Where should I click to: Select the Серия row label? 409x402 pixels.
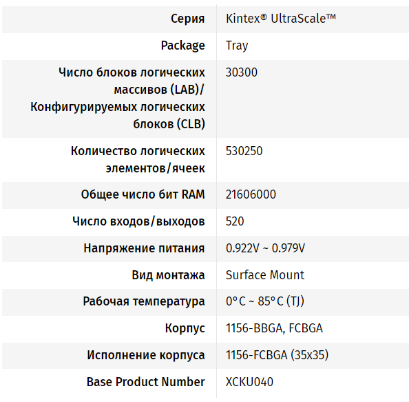[187, 19]
